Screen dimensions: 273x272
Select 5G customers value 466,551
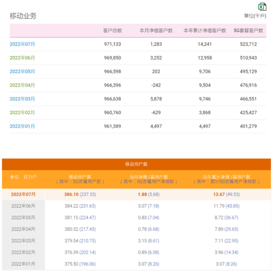pos(248,99)
